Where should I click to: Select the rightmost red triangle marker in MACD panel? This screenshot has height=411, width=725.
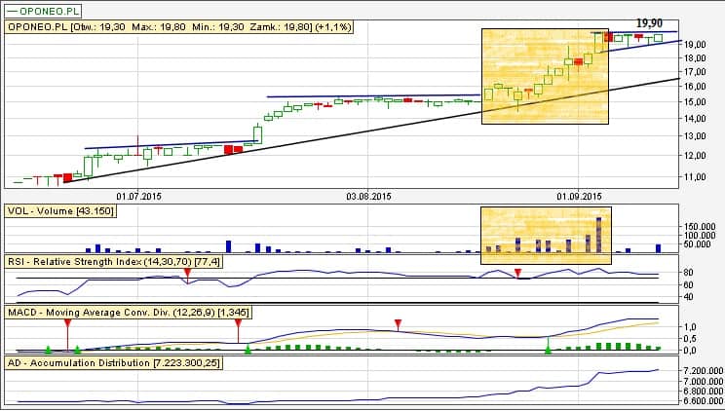[x=398, y=322]
